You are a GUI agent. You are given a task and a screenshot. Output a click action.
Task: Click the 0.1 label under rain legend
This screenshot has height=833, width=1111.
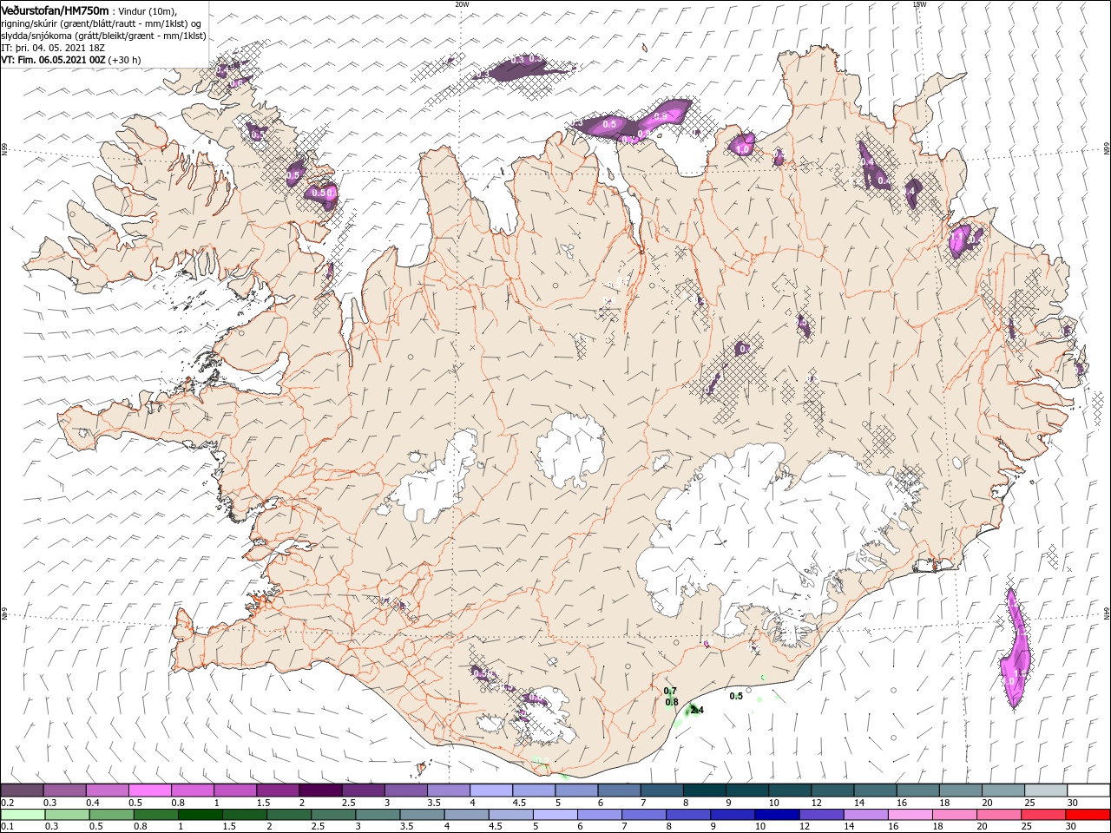tap(6, 826)
